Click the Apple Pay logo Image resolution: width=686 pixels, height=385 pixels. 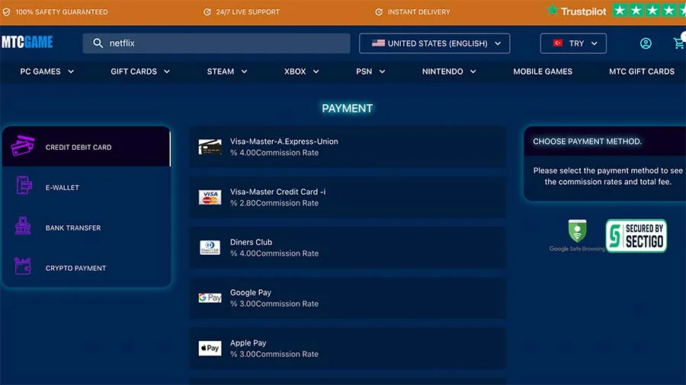click(210, 348)
